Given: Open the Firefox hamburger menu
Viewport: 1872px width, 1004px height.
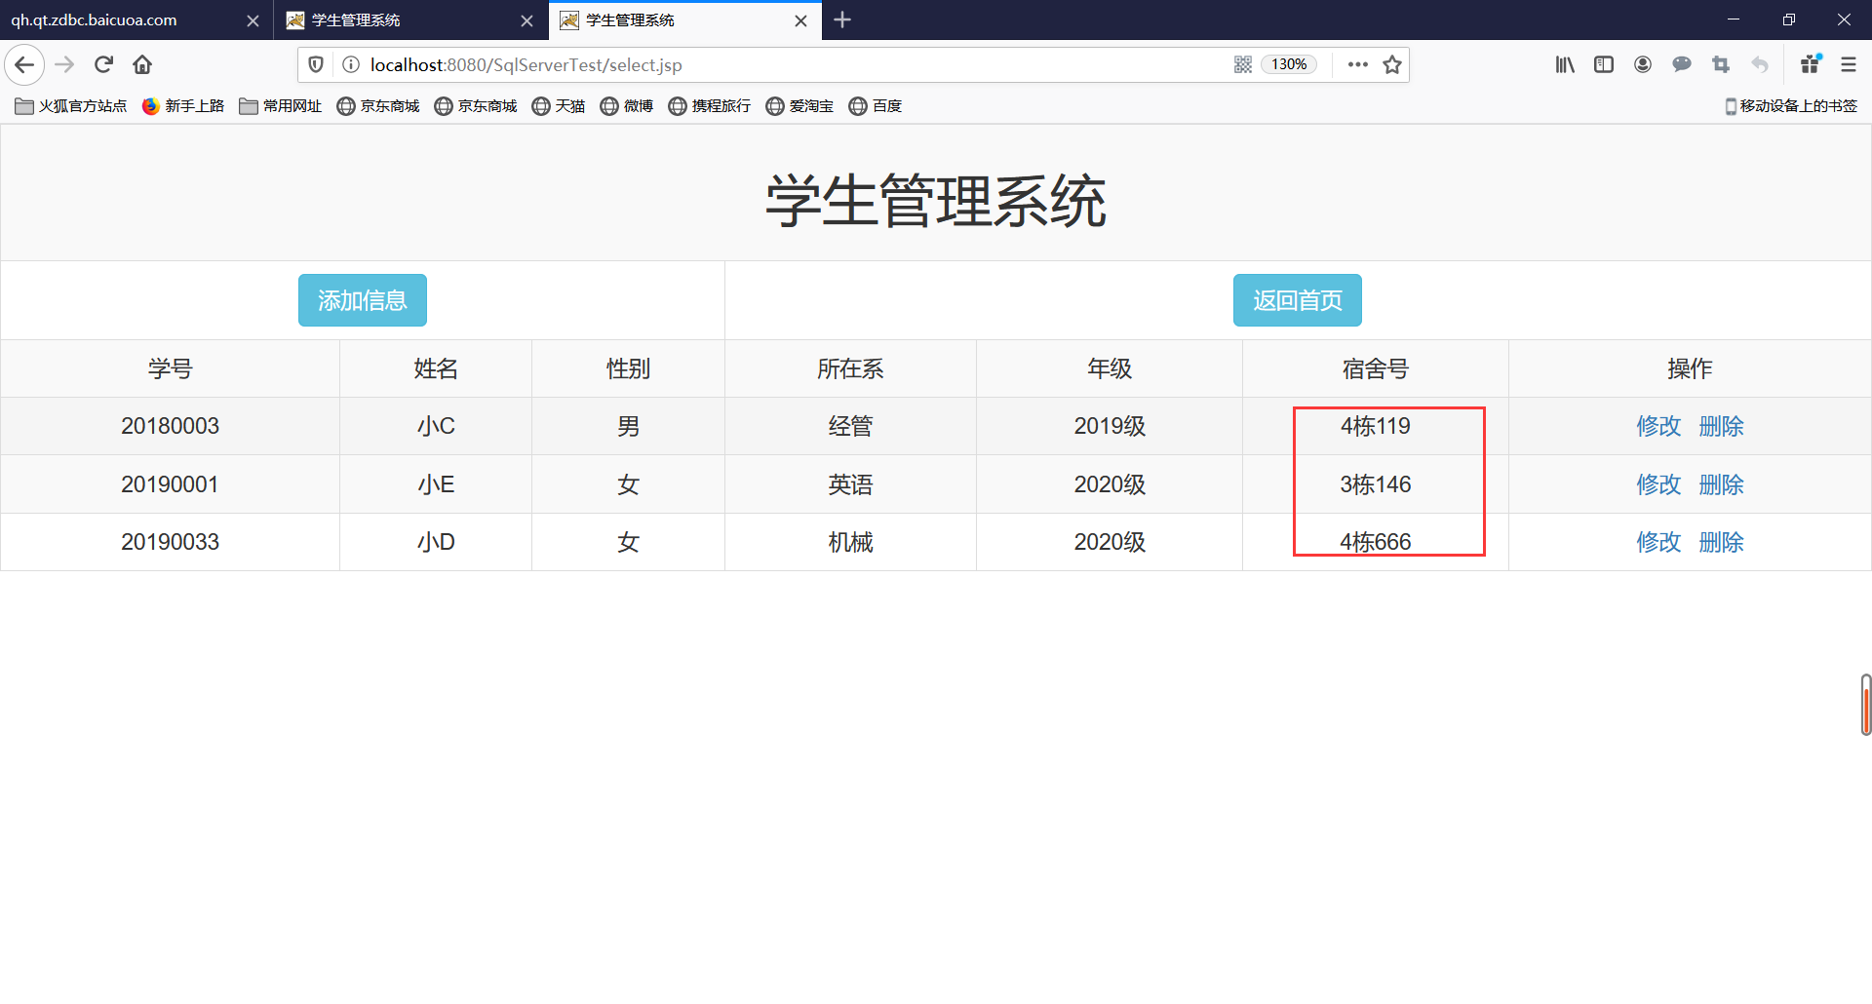Looking at the screenshot, I should 1849,64.
